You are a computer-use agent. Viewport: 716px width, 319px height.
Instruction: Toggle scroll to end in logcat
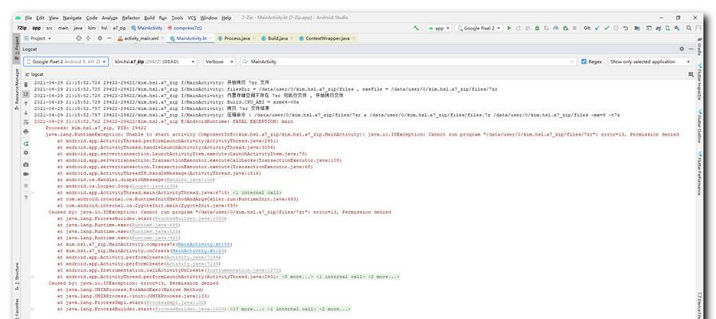(26, 93)
